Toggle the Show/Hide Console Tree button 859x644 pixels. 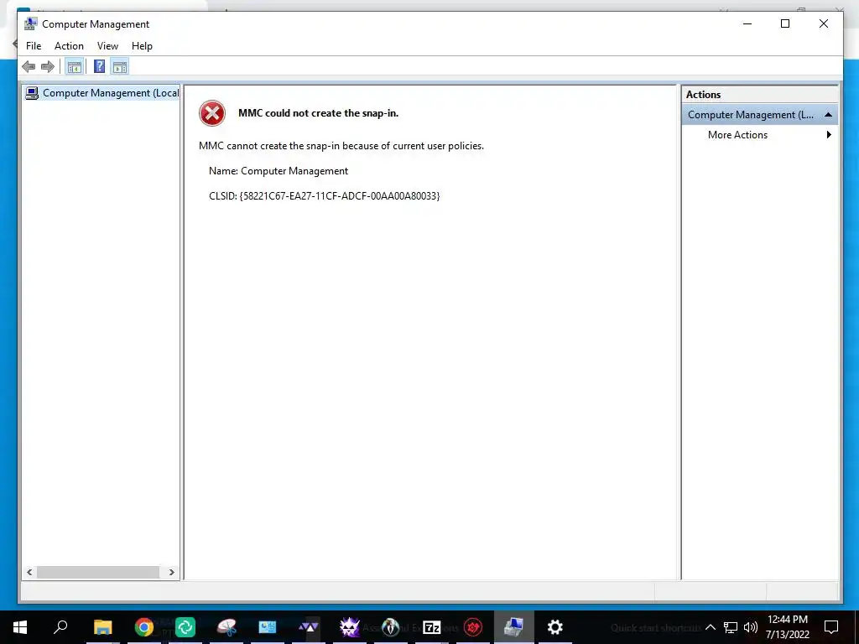click(x=75, y=67)
